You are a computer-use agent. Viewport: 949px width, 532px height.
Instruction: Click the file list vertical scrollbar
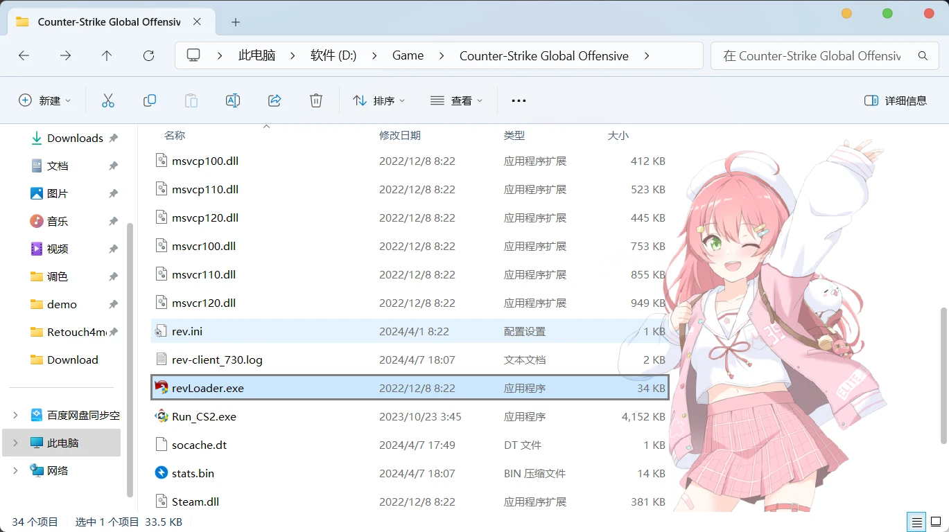tap(943, 375)
